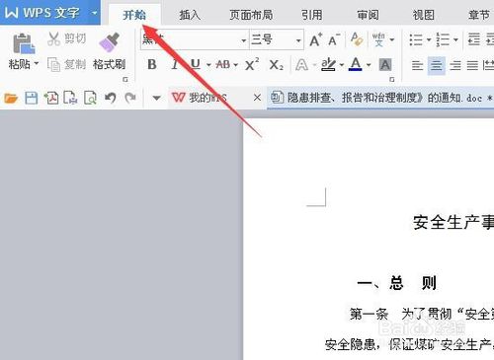Viewport: 494px width, 360px height.
Task: Click the Cut (剪切) scissors button
Action: coord(67,38)
